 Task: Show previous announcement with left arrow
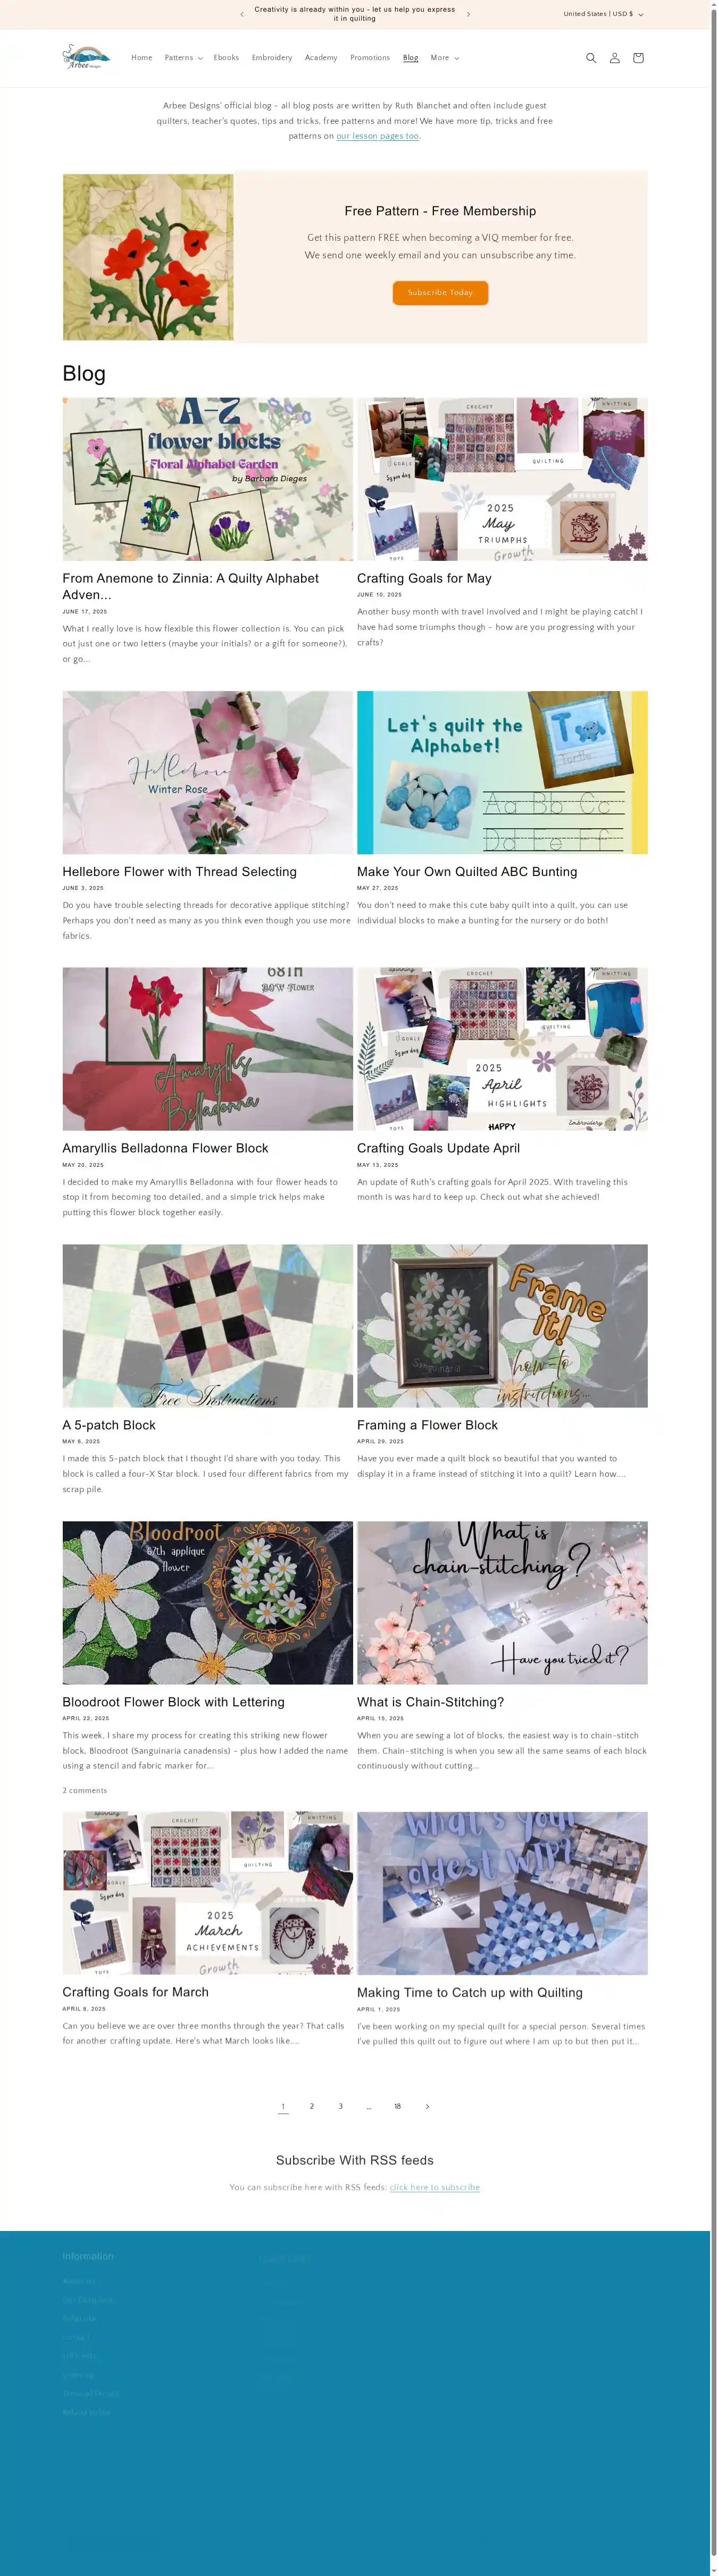pyautogui.click(x=242, y=14)
